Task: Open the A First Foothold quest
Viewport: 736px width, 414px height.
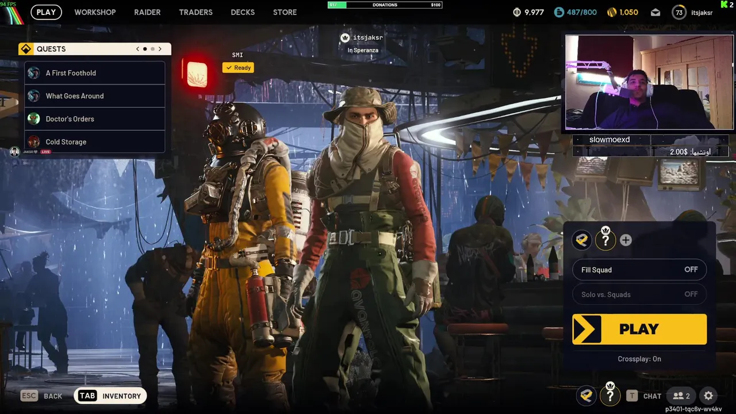Action: pos(95,73)
